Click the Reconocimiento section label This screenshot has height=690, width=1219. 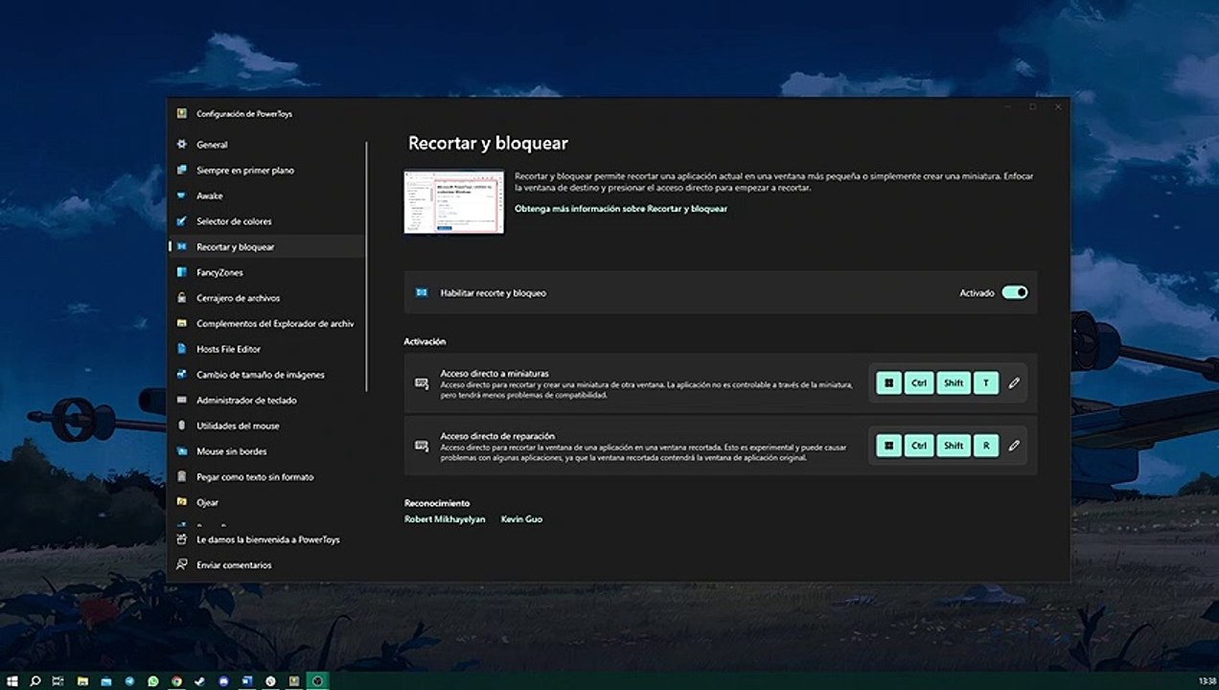click(x=437, y=503)
